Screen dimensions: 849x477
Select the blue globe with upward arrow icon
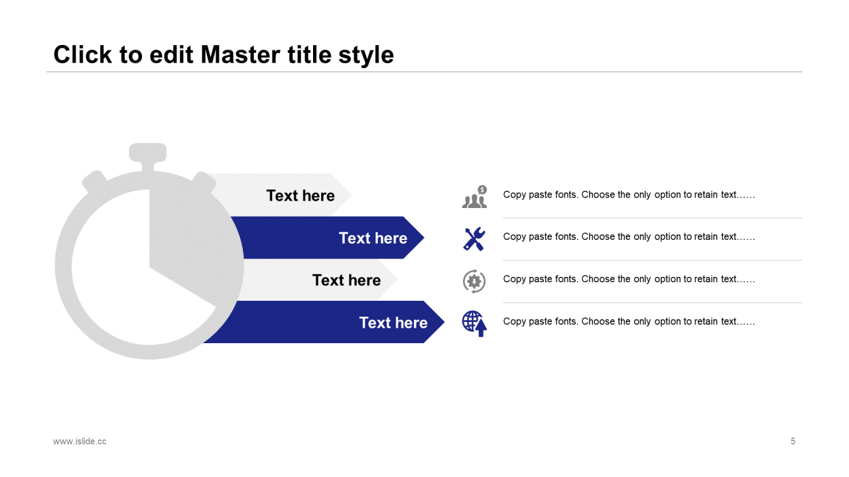coord(474,323)
